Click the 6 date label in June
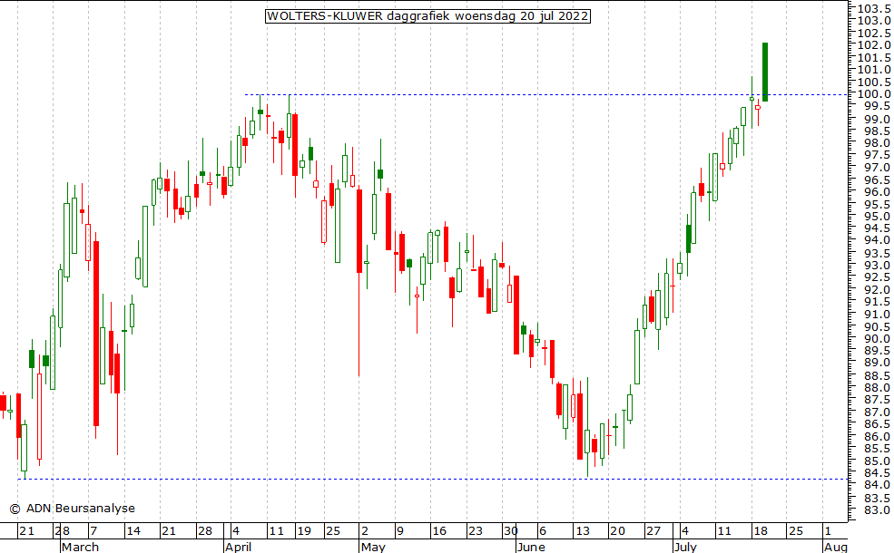The width and height of the screenshot is (894, 553). [543, 531]
